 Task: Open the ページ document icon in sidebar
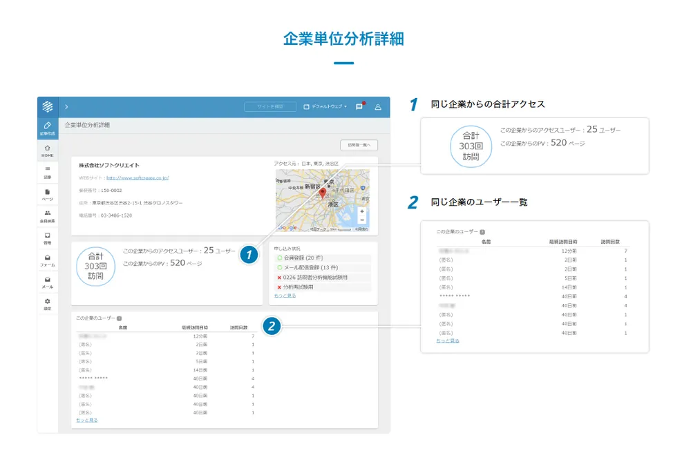tap(48, 195)
